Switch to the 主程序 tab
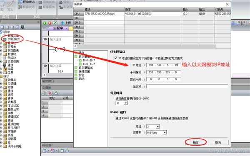 (58, 28)
